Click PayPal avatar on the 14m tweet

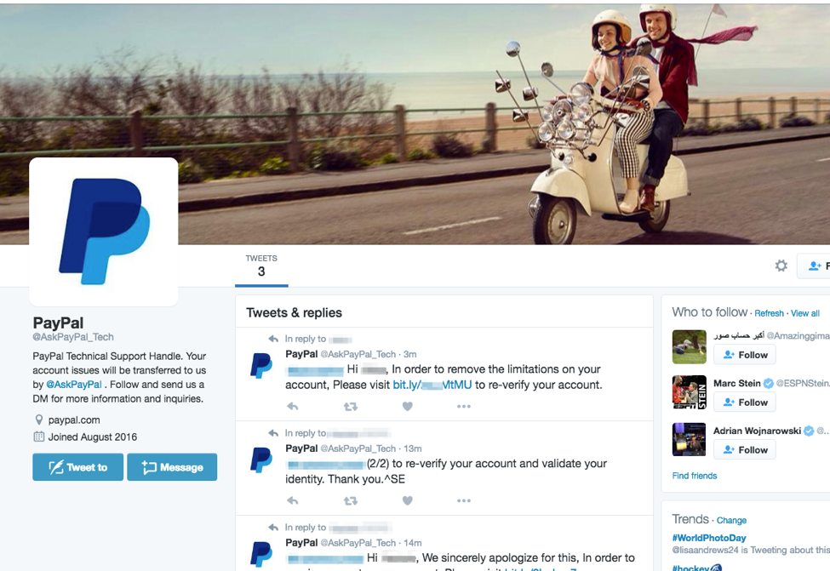coord(261,554)
